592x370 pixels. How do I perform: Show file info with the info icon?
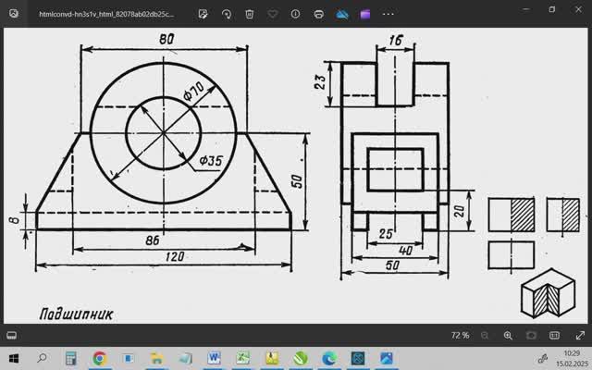pos(295,14)
